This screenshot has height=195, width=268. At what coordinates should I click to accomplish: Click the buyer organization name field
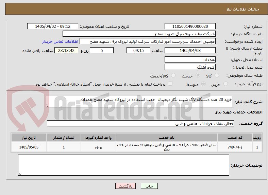[x=139, y=34]
